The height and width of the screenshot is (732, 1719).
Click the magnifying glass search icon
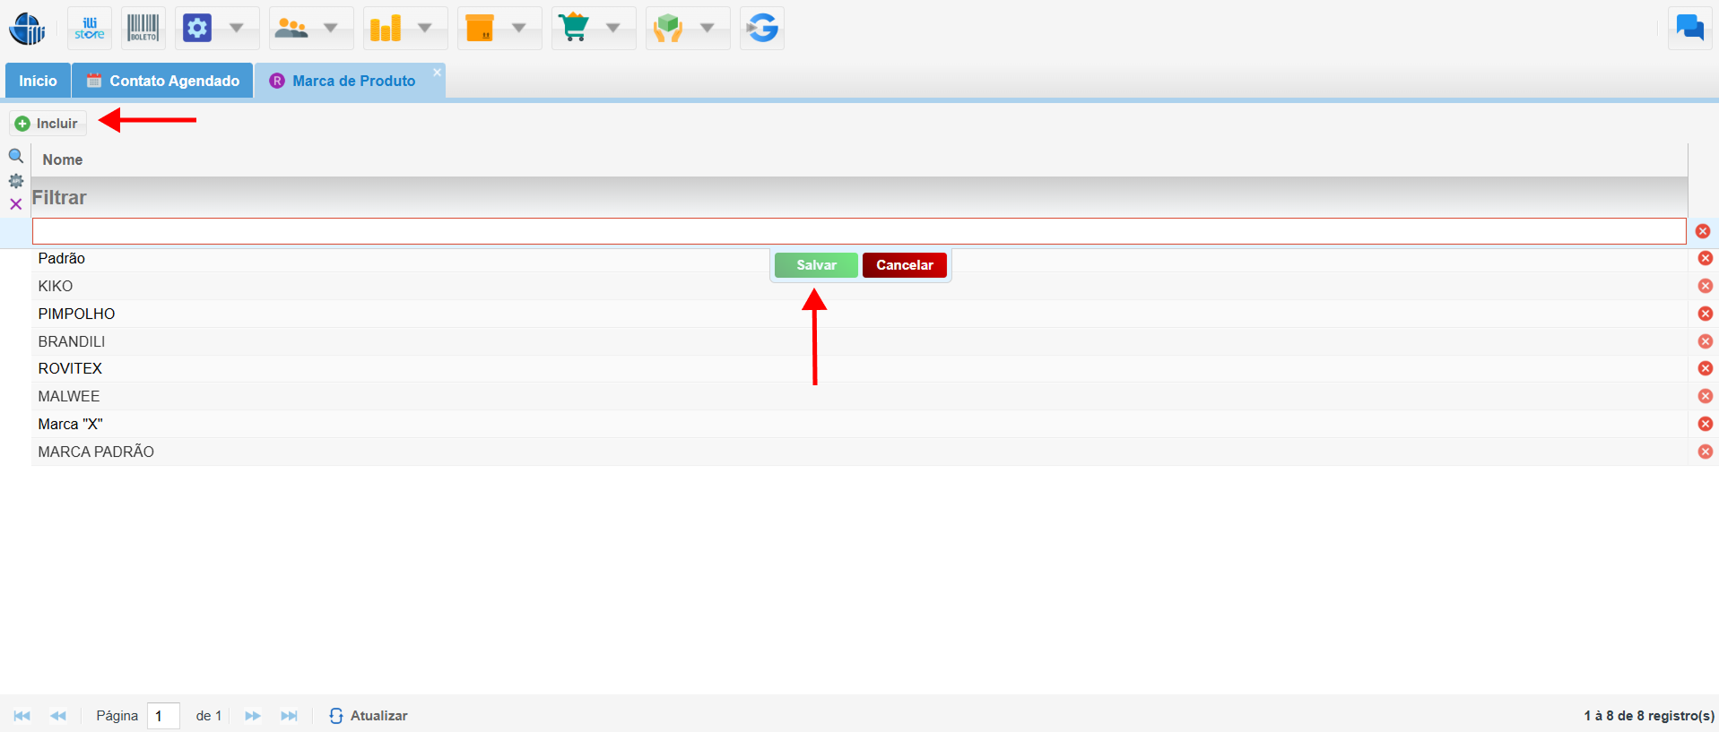point(16,156)
